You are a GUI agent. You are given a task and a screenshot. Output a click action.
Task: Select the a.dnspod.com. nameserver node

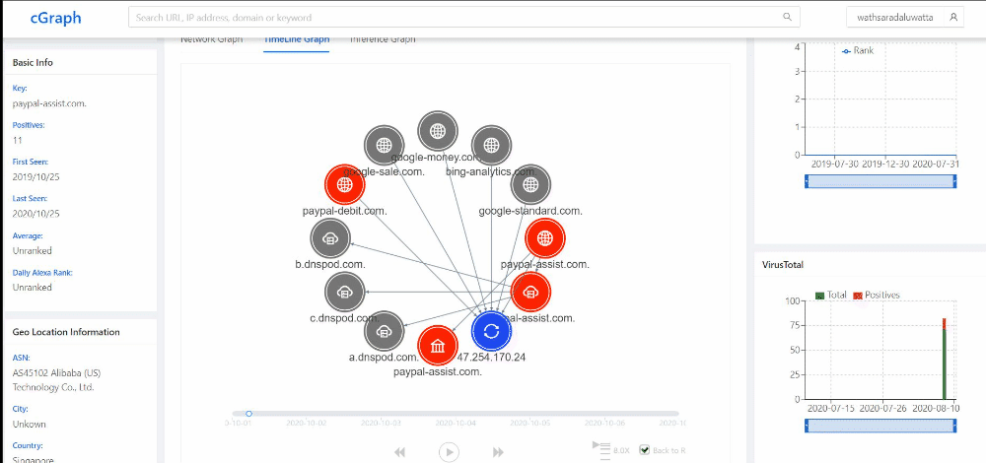[x=385, y=331]
